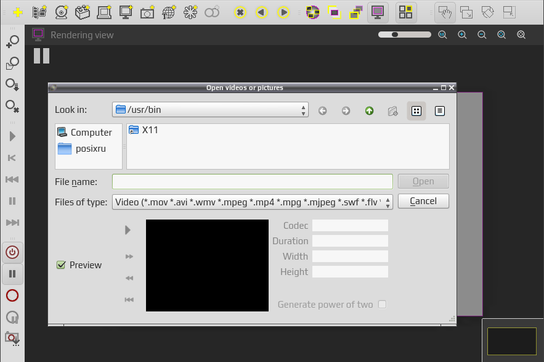Select the X11 folder entry

(144, 130)
